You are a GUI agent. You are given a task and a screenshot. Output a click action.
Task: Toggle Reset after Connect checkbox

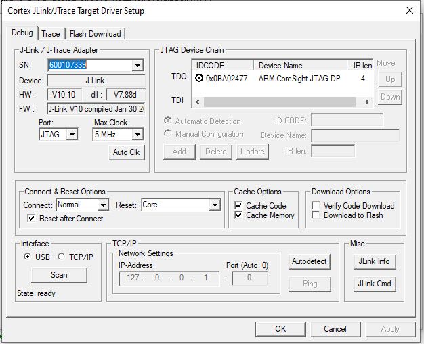pyautogui.click(x=31, y=218)
